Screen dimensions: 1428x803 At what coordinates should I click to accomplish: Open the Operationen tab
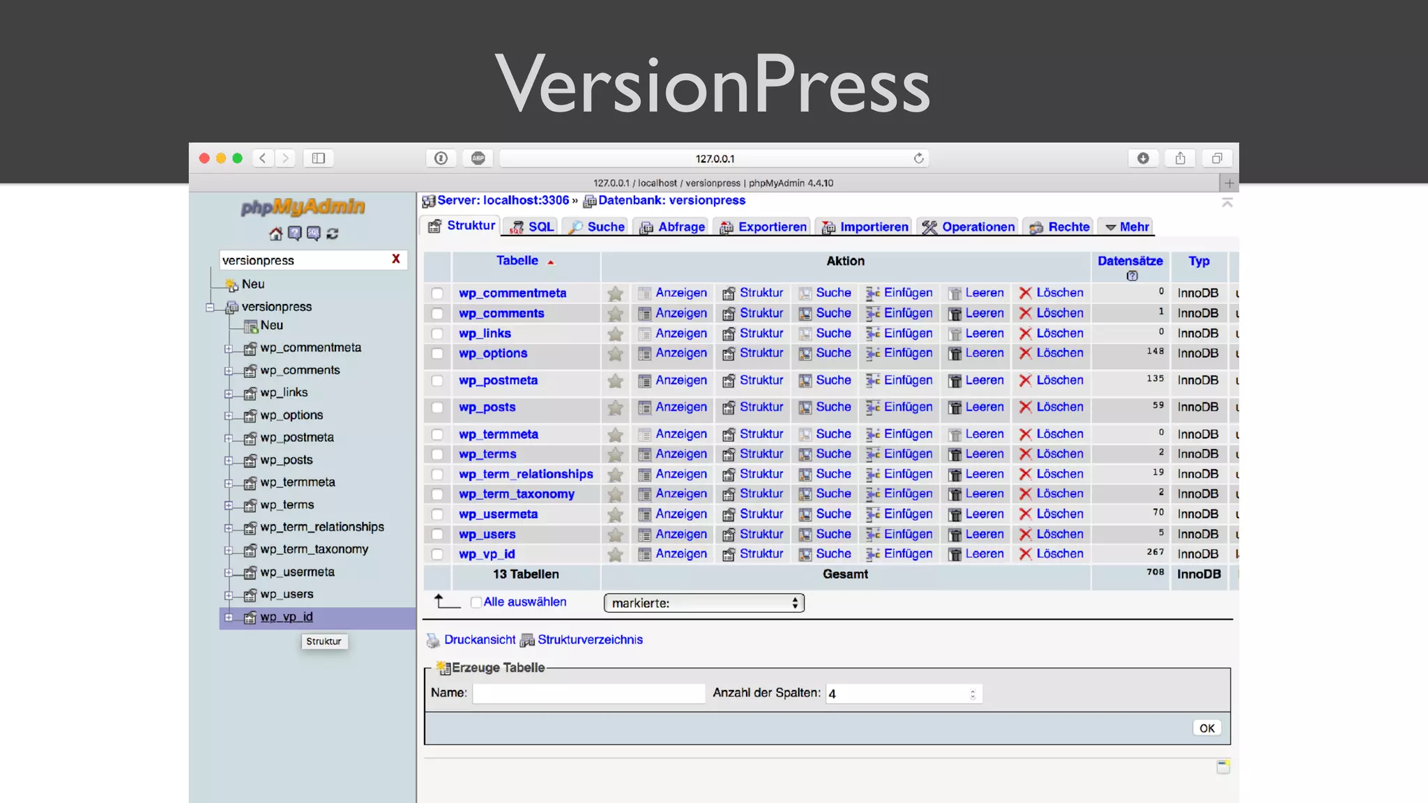tap(968, 227)
